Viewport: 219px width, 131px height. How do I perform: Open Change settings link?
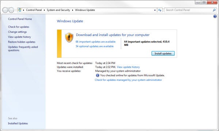[17, 32]
